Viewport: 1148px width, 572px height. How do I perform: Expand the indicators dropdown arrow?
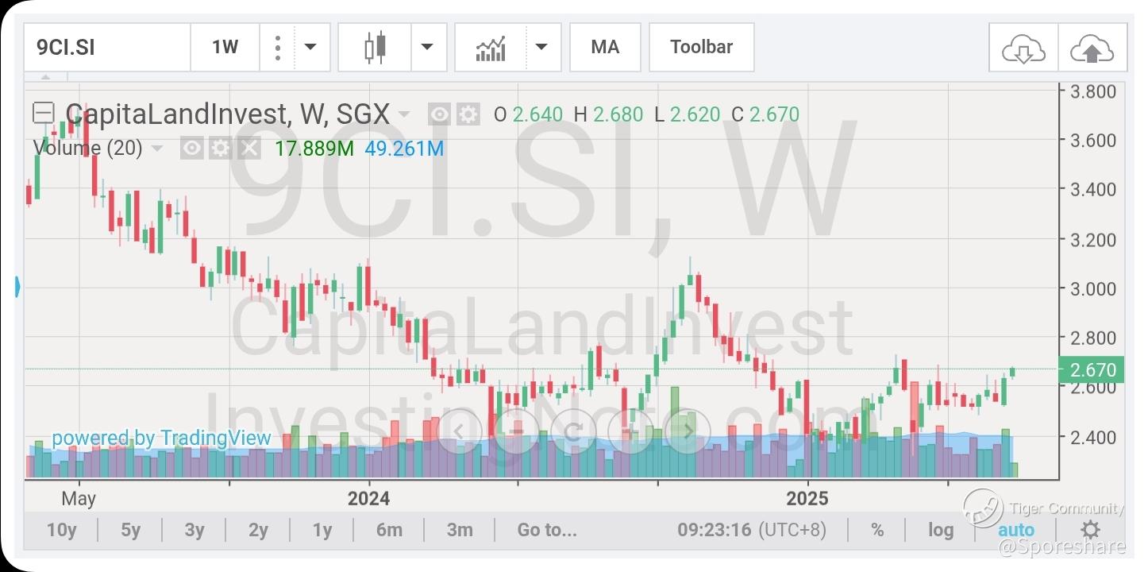tap(541, 47)
